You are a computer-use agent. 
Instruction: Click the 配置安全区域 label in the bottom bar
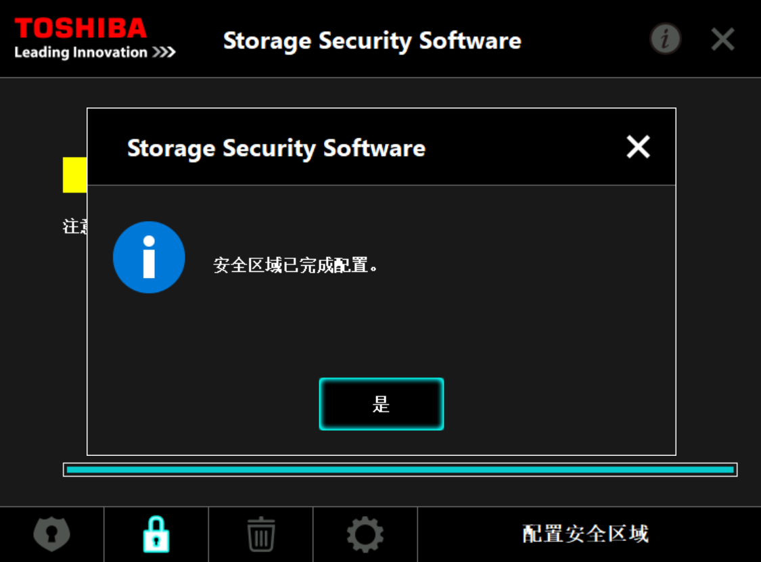(585, 534)
